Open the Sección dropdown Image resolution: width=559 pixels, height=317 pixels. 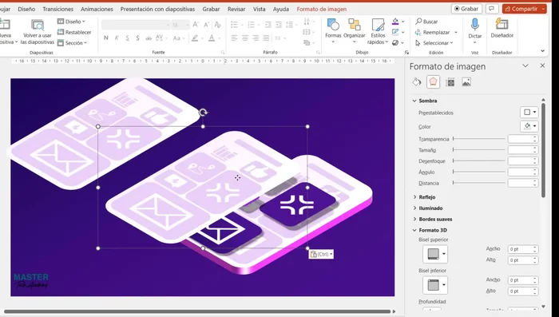point(73,43)
